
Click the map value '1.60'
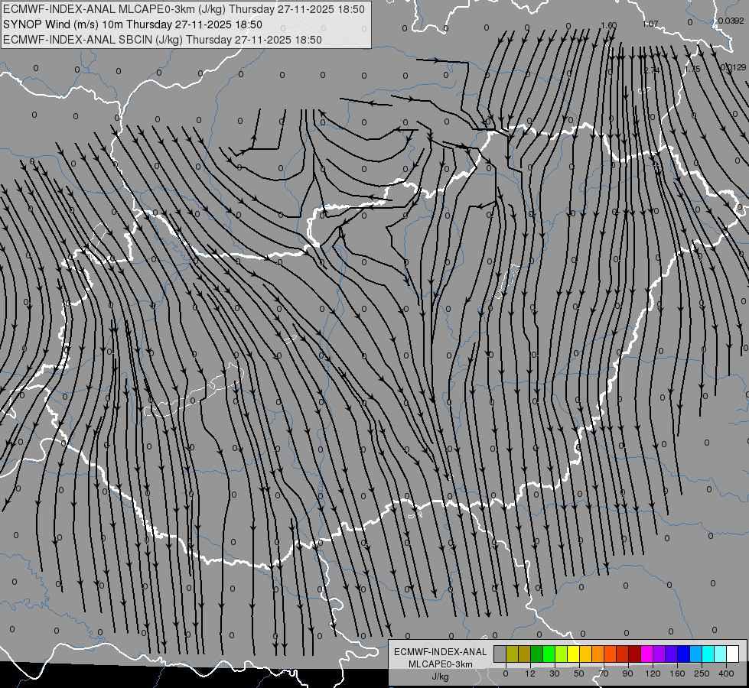608,25
